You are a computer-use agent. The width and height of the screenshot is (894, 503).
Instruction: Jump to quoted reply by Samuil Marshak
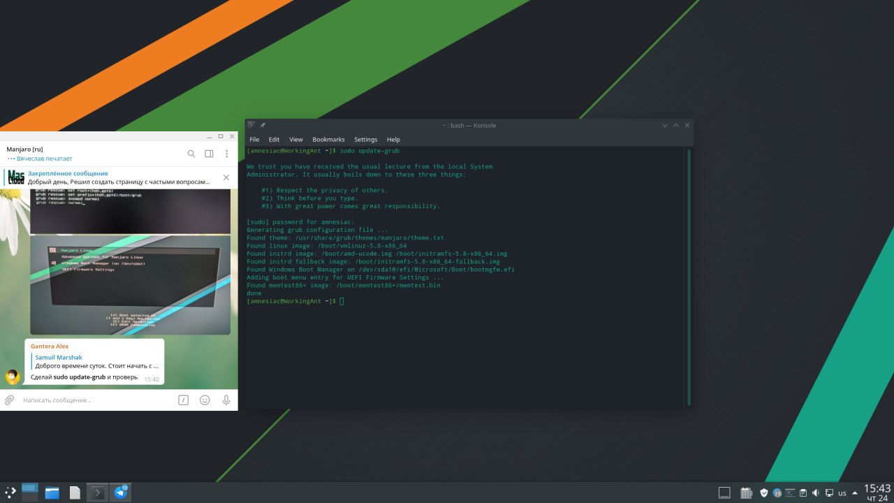point(96,361)
